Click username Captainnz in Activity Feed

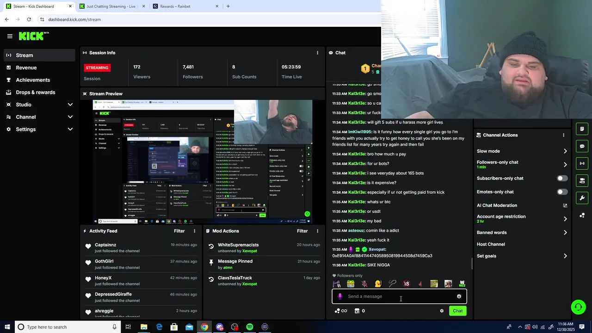[105, 245]
